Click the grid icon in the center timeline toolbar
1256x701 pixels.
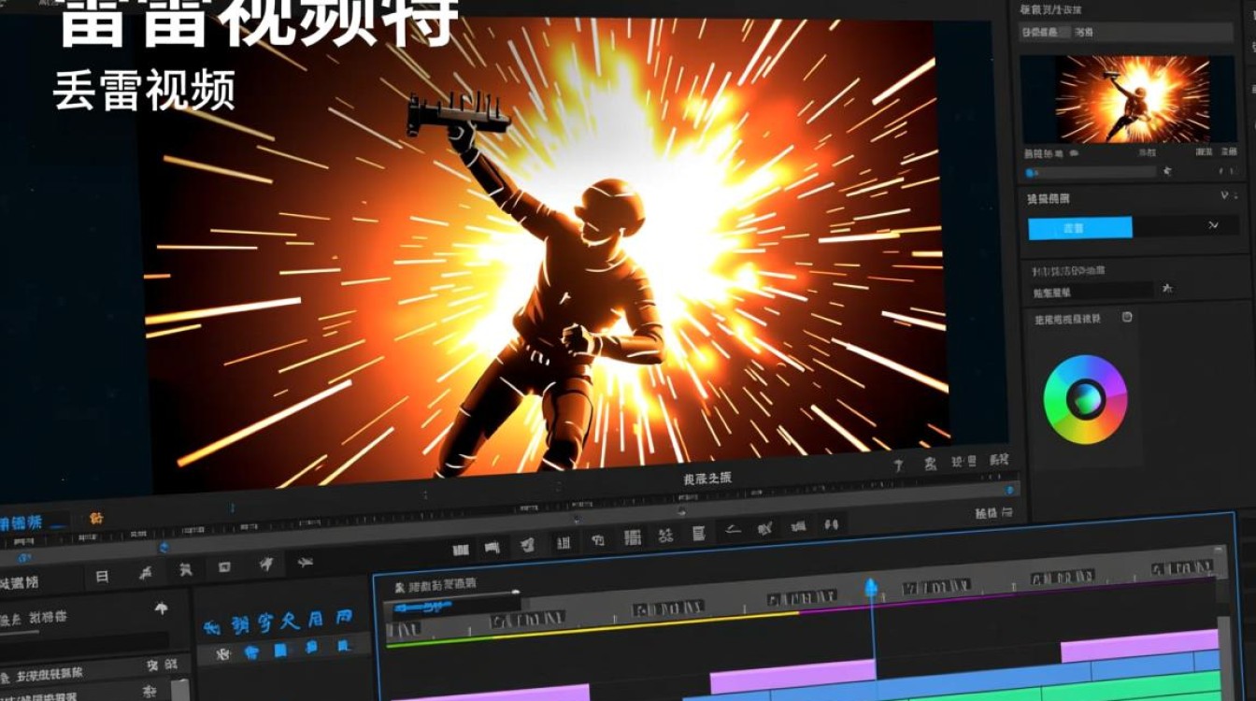click(633, 537)
